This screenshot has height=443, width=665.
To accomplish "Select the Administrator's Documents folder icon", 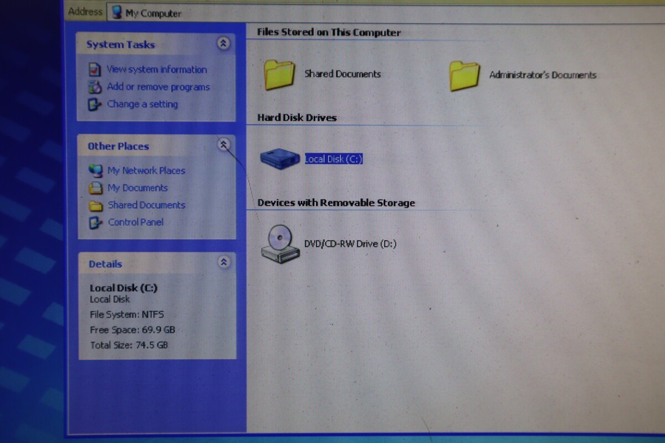I will [x=464, y=76].
